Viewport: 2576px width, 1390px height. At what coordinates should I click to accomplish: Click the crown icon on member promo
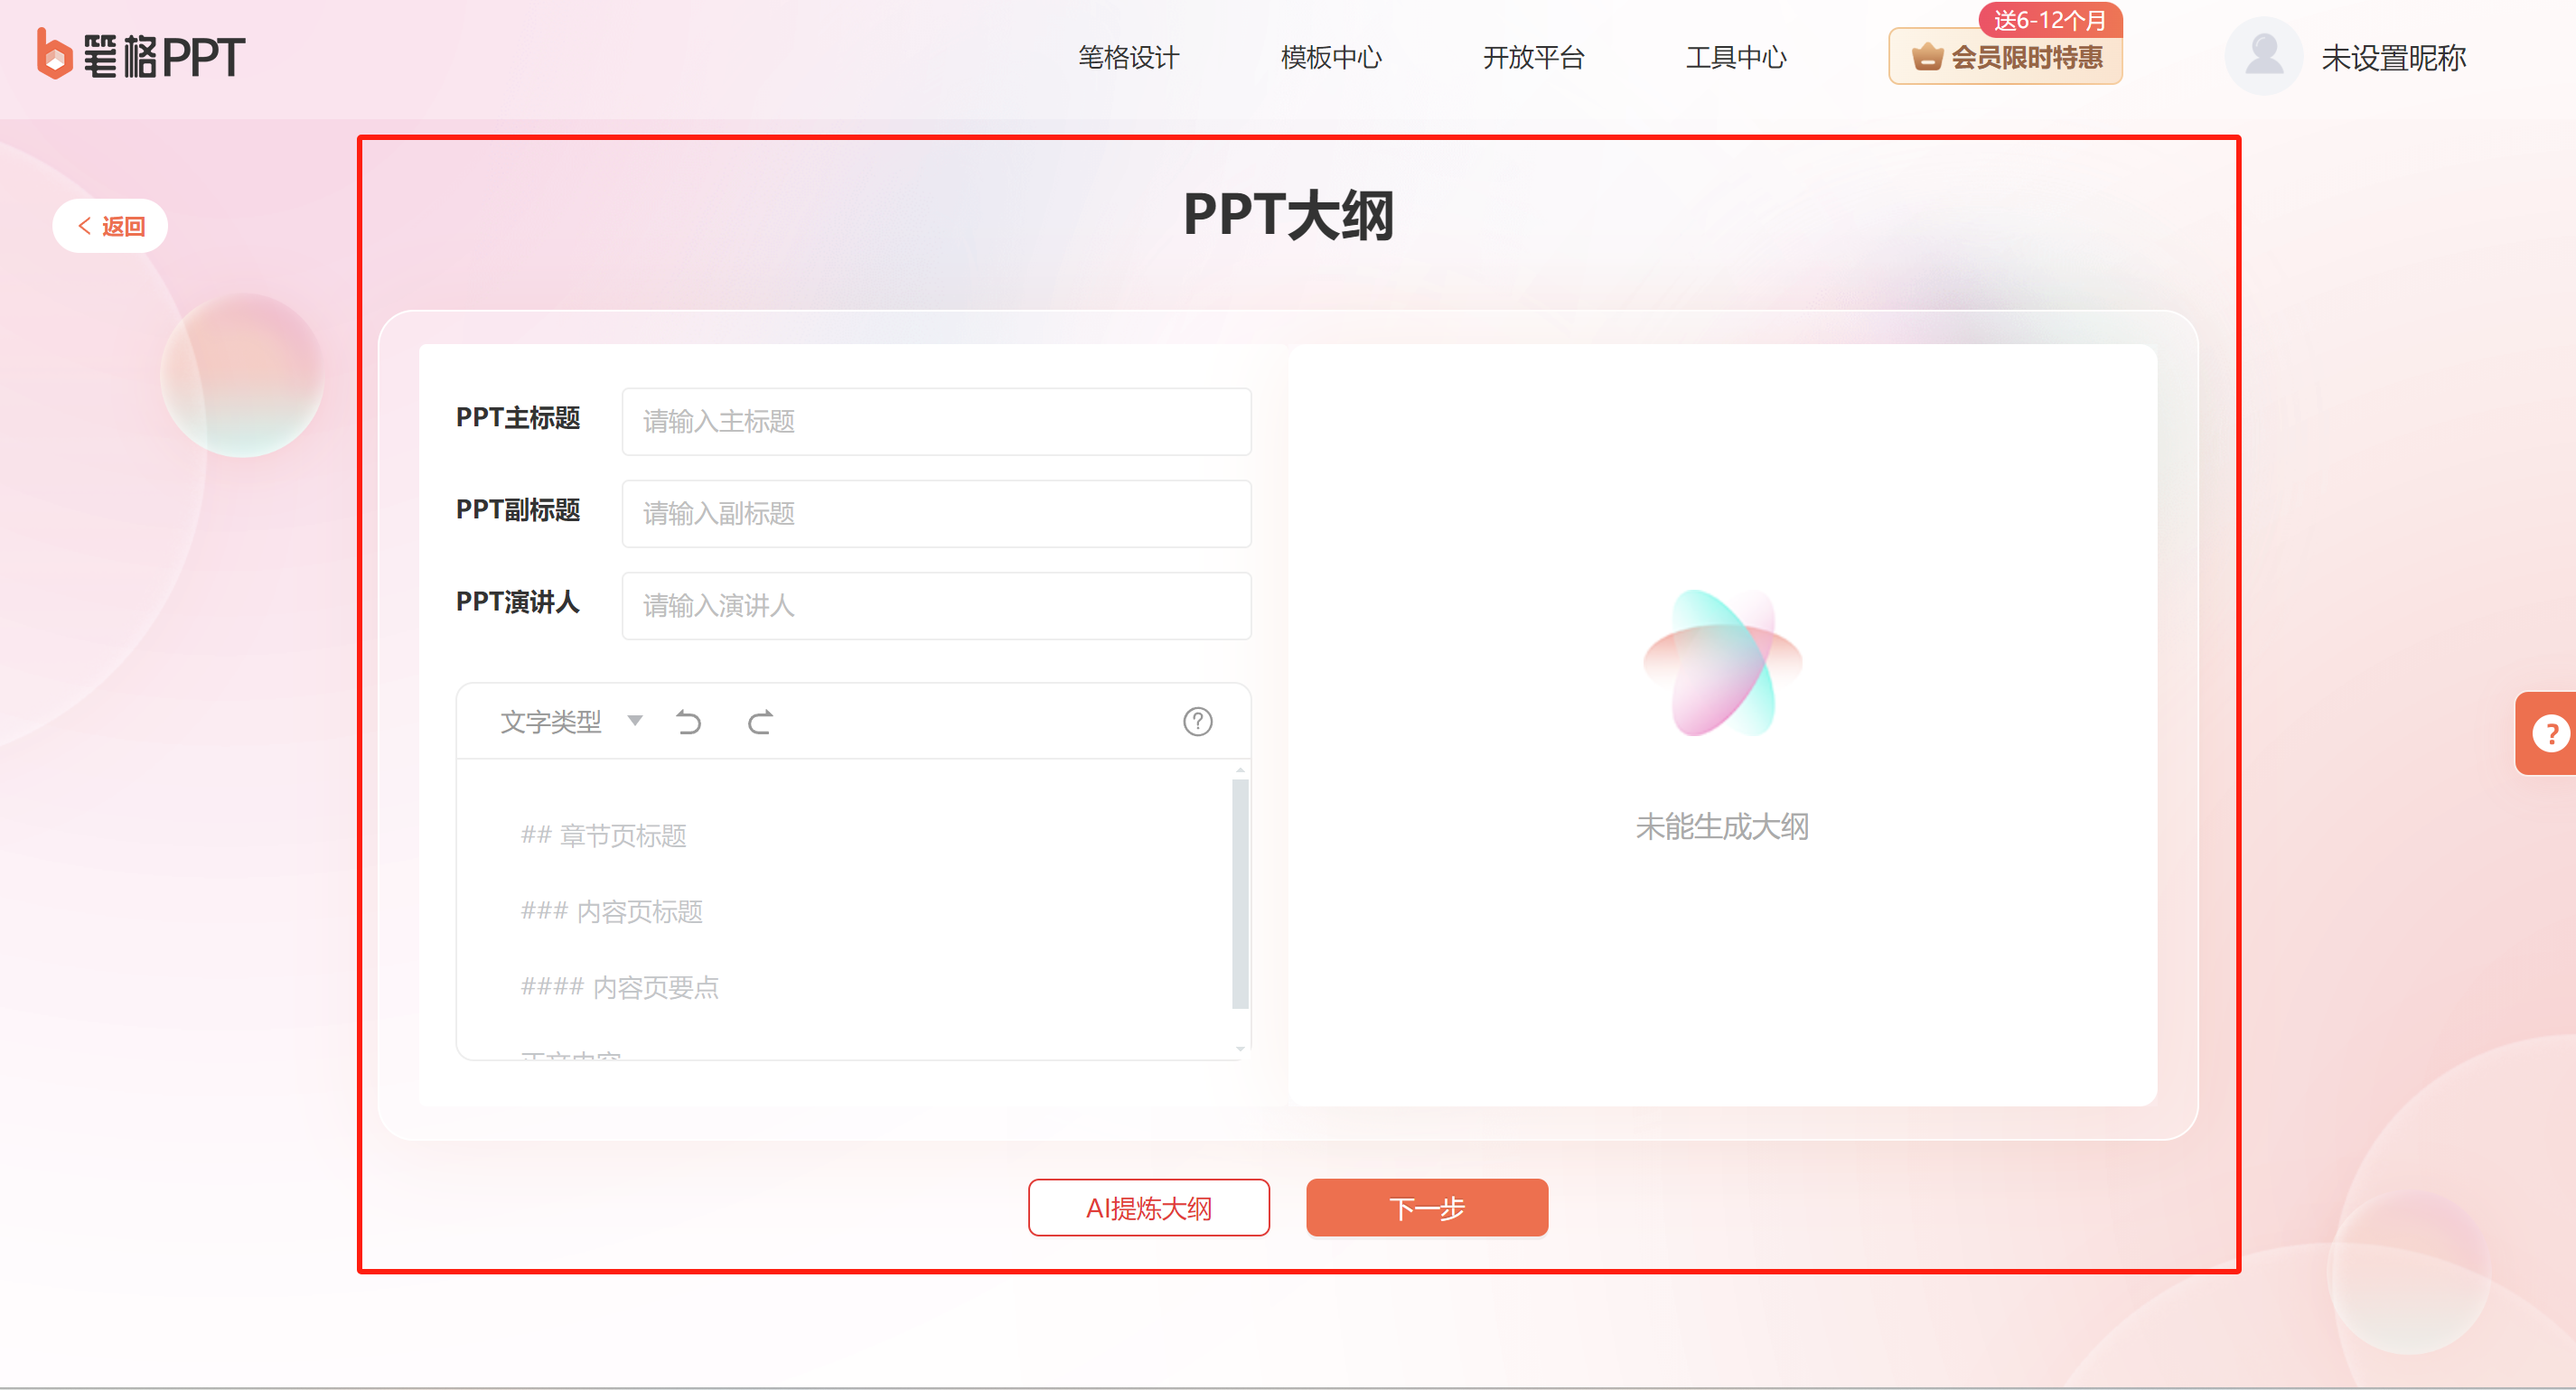tap(1926, 58)
